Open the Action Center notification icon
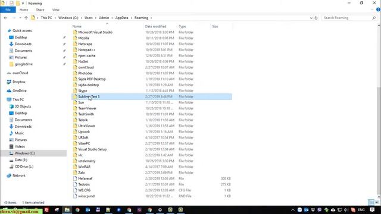This screenshot has width=381, height=214. (x=372, y=210)
